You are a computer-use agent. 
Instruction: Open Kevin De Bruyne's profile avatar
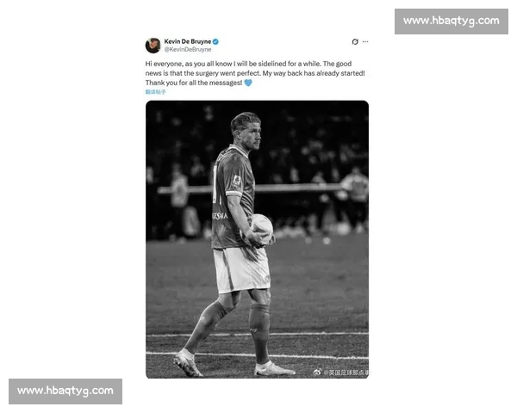(153, 45)
